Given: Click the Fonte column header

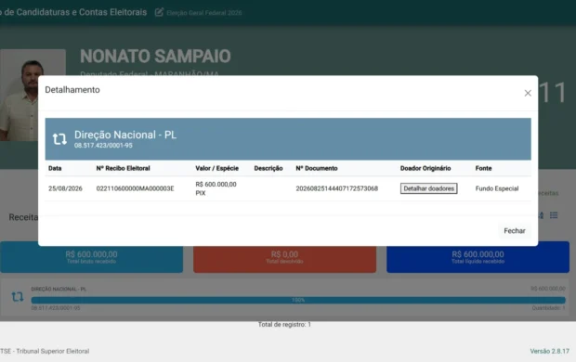Looking at the screenshot, I should (483, 168).
